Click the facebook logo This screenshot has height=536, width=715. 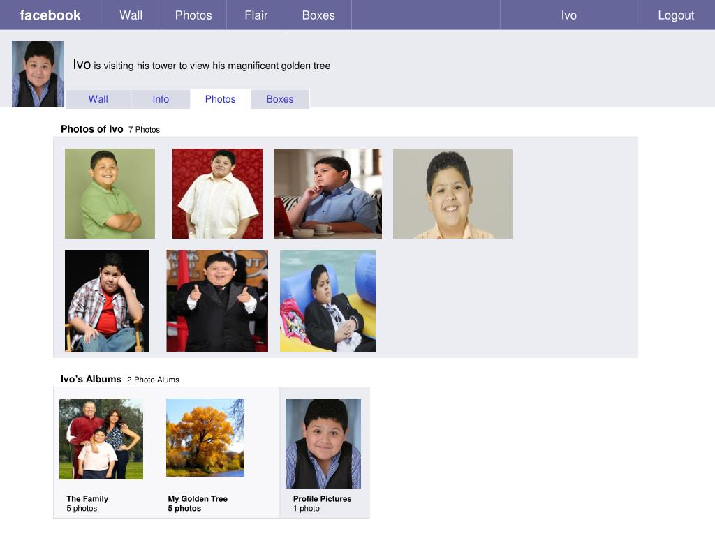[50, 15]
